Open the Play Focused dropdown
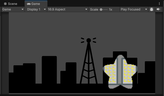Screen dimensions: 164x96 tap(134, 9)
